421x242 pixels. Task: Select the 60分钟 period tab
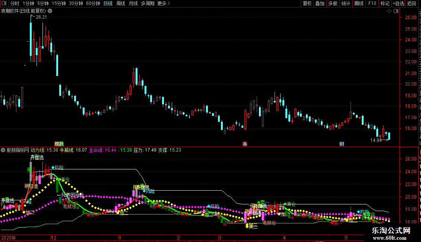93,3
